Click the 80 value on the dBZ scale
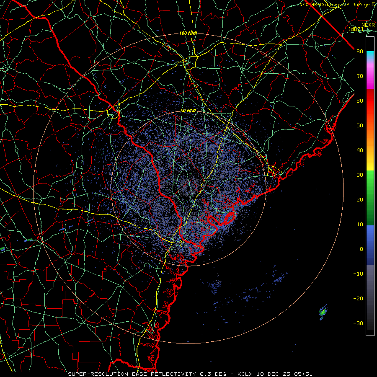This screenshot has width=377, height=377. [360, 51]
